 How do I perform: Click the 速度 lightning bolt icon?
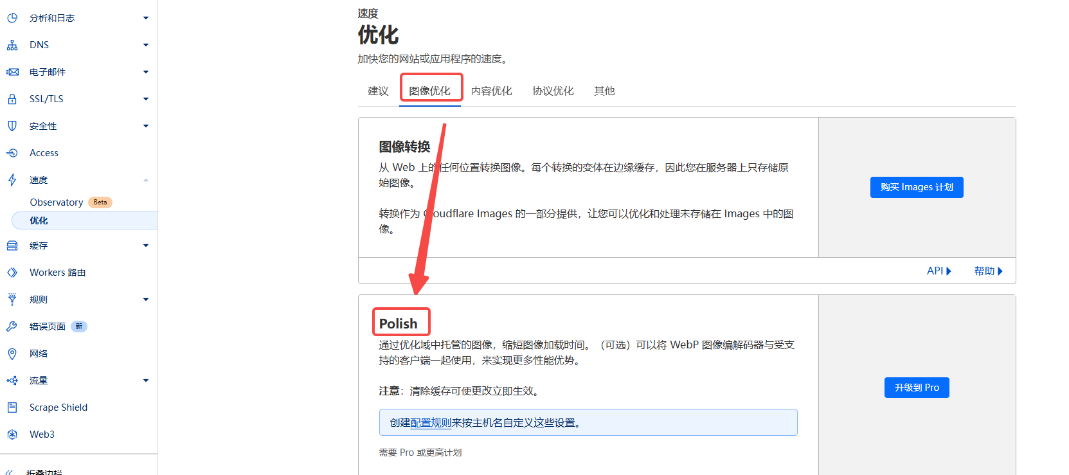pos(12,180)
